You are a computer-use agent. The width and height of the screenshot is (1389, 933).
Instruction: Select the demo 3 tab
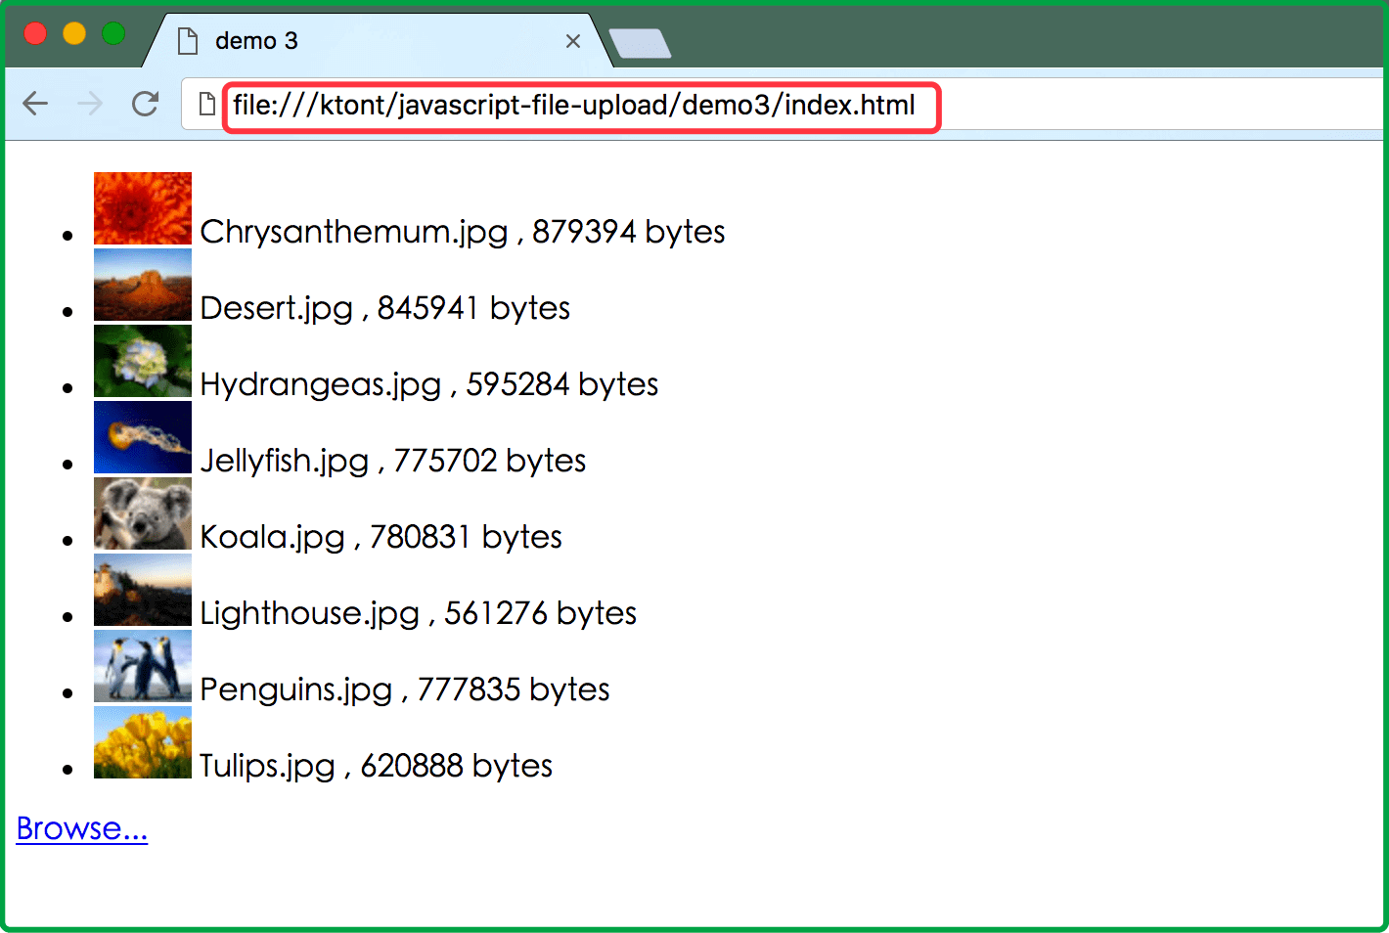click(377, 41)
